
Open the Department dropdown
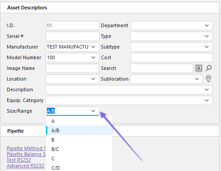[x=207, y=25]
